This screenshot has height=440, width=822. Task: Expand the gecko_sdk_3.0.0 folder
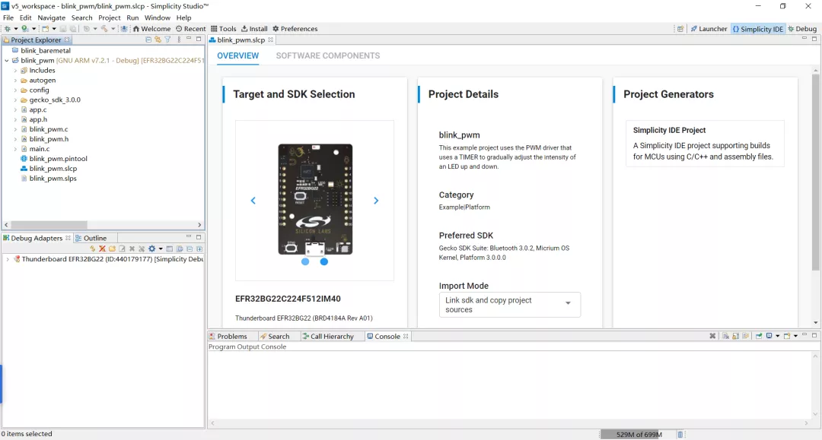coord(16,100)
